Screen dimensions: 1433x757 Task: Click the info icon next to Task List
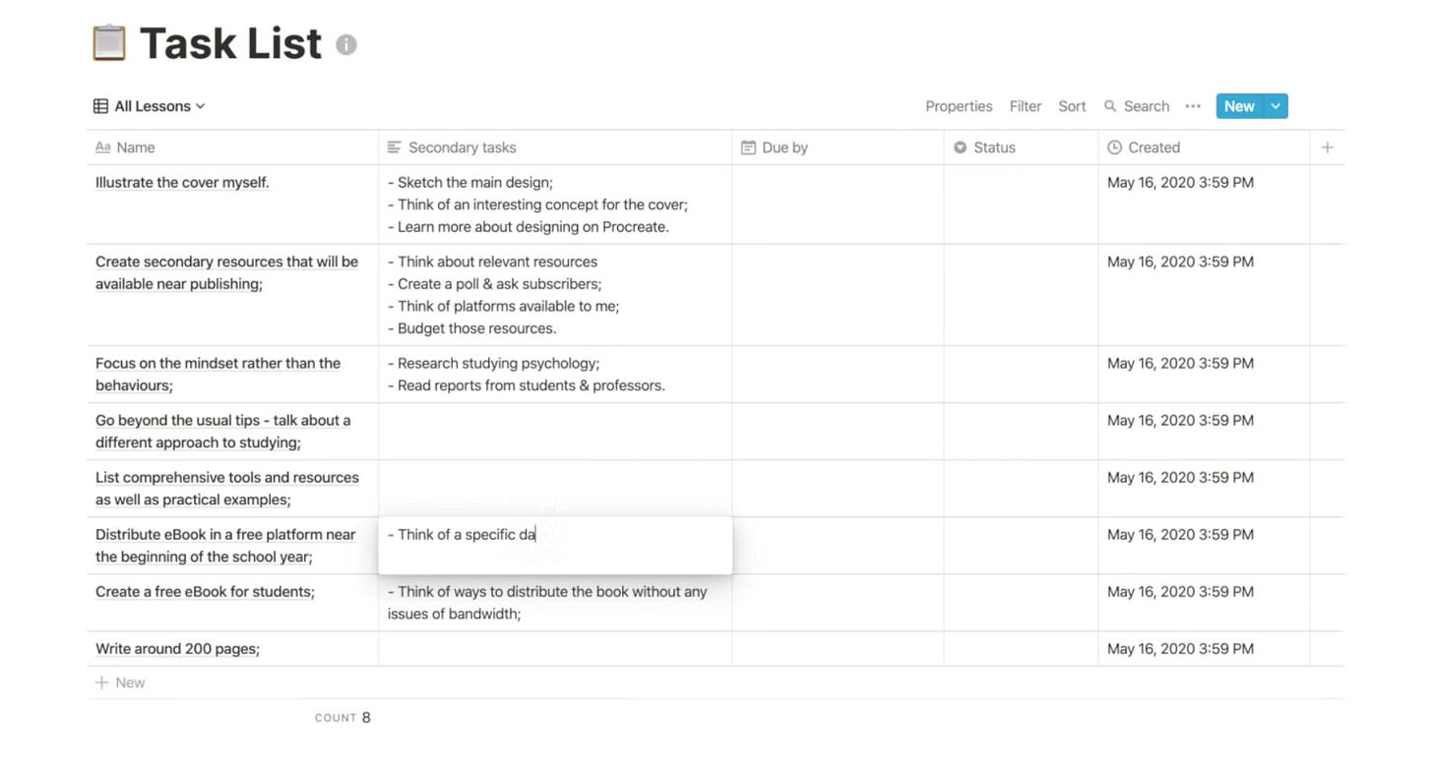click(x=346, y=44)
